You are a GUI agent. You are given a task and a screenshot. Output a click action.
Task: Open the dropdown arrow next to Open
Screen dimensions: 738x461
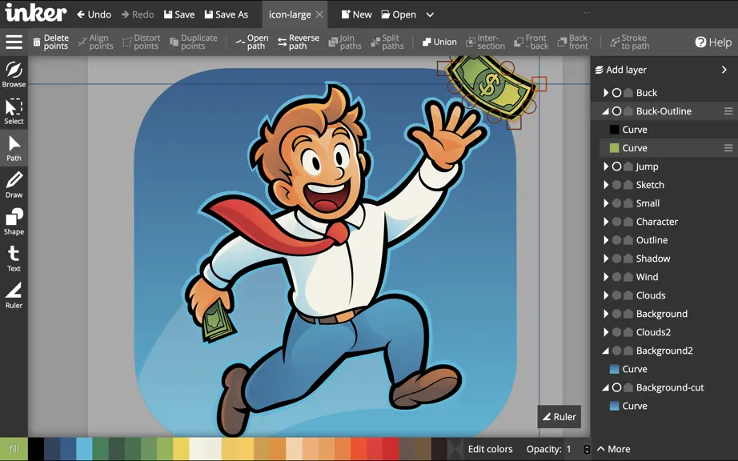pos(430,14)
